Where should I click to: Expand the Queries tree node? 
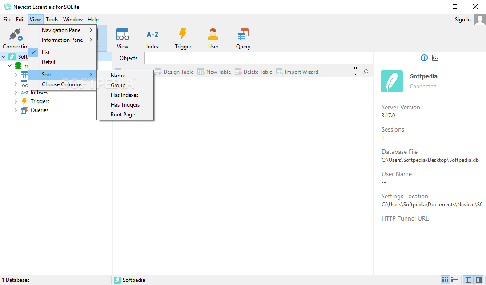point(16,110)
